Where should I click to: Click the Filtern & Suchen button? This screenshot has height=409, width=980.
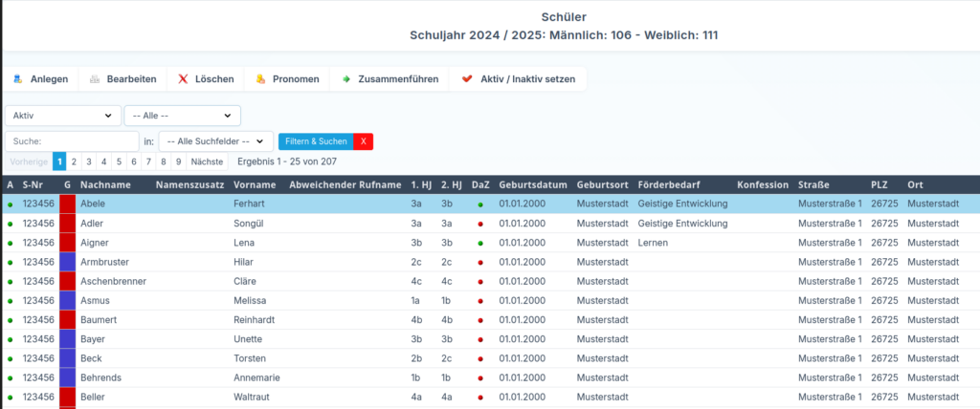316,141
